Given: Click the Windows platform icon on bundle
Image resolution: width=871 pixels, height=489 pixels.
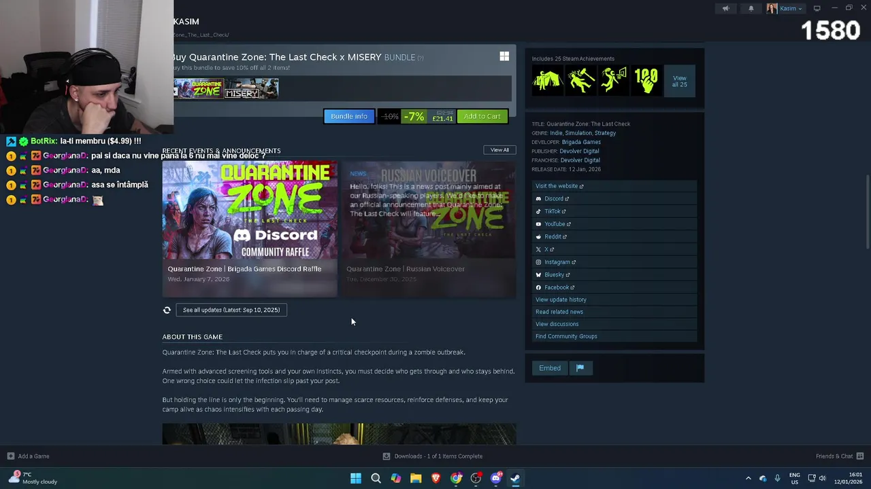Looking at the screenshot, I should pyautogui.click(x=504, y=56).
